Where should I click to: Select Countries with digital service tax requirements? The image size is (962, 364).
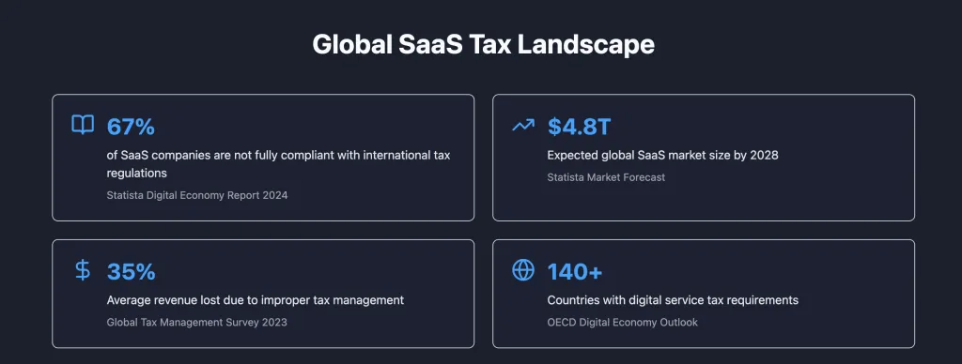[x=673, y=300]
